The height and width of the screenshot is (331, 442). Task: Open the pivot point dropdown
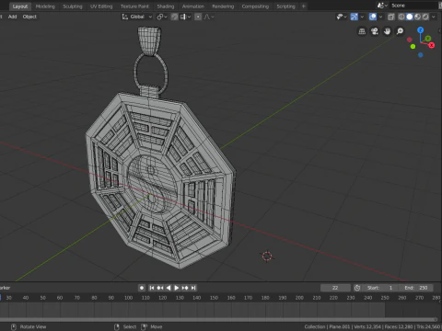point(162,17)
